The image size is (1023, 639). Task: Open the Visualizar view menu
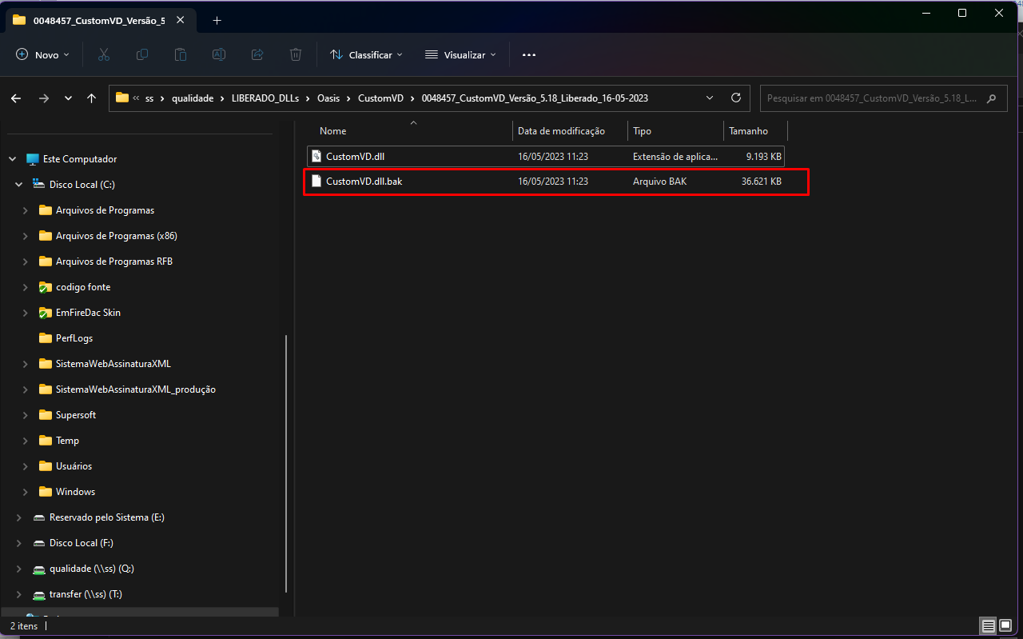460,54
